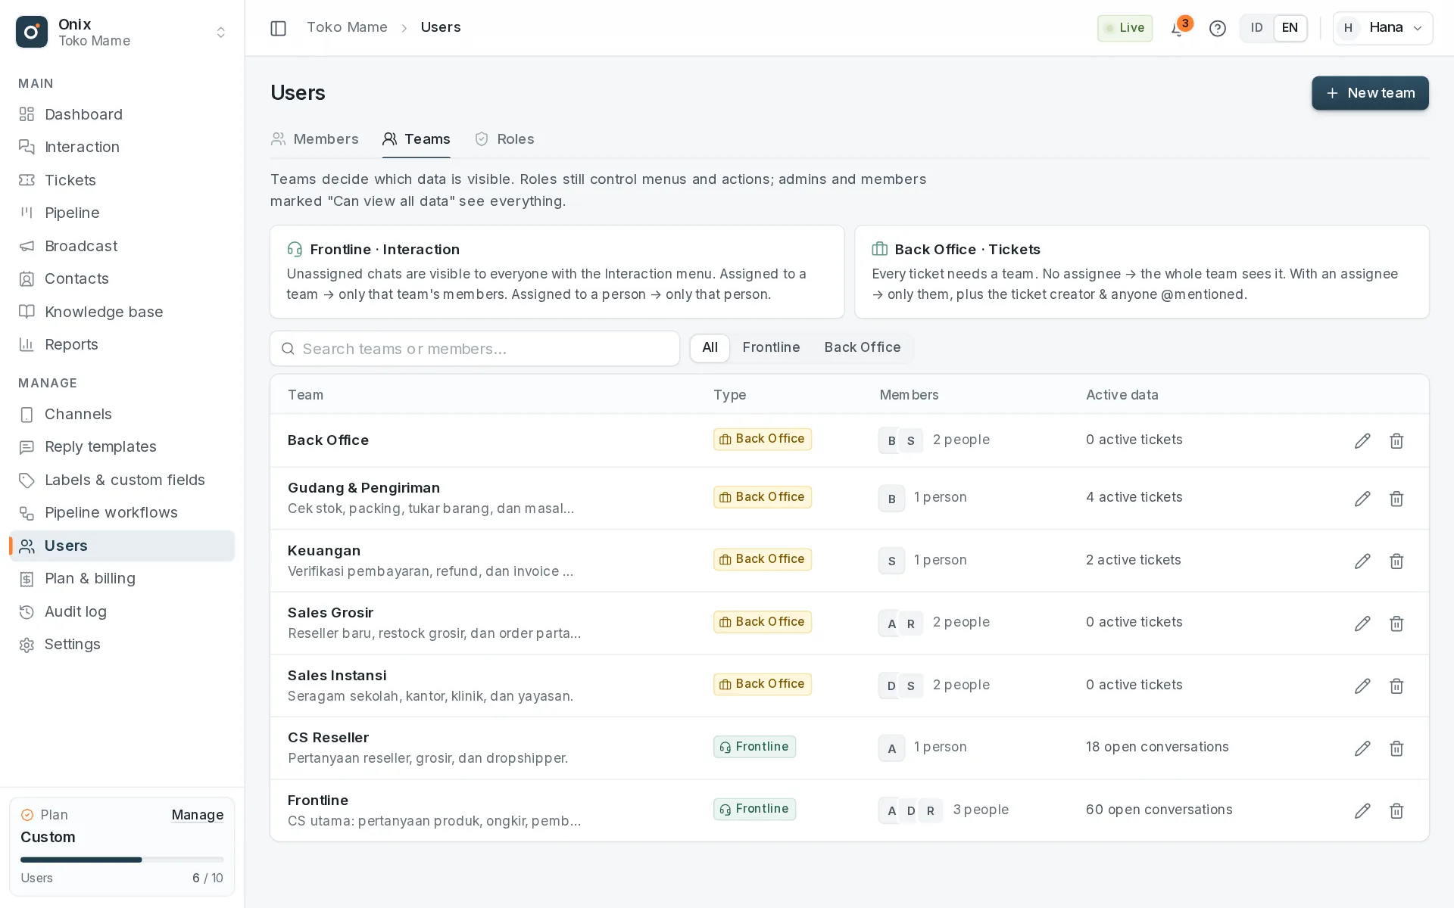Edit the Sales Instansi team

click(x=1362, y=686)
